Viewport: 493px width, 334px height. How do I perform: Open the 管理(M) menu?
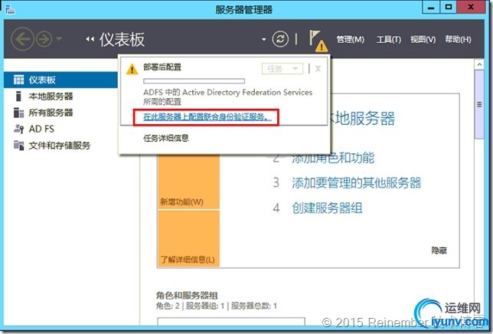point(351,39)
